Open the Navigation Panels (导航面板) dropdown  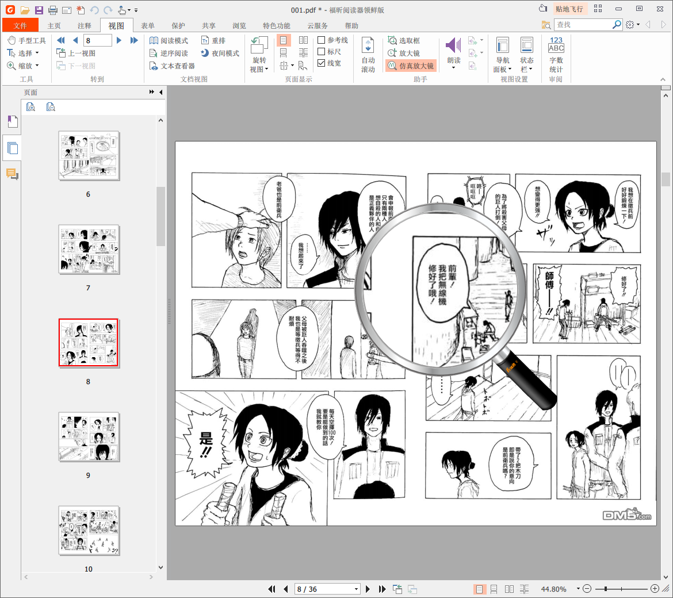coord(503,55)
